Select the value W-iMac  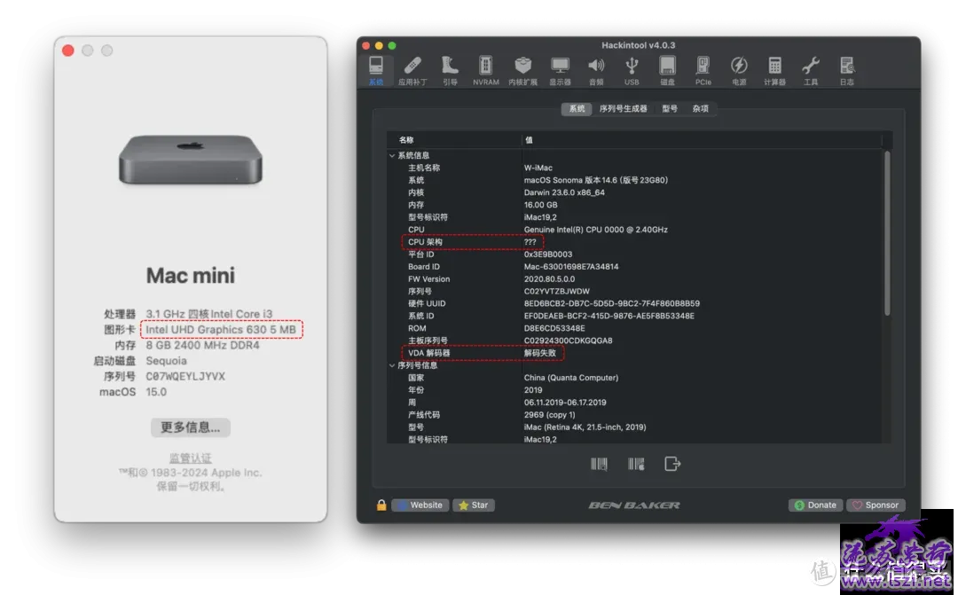538,168
